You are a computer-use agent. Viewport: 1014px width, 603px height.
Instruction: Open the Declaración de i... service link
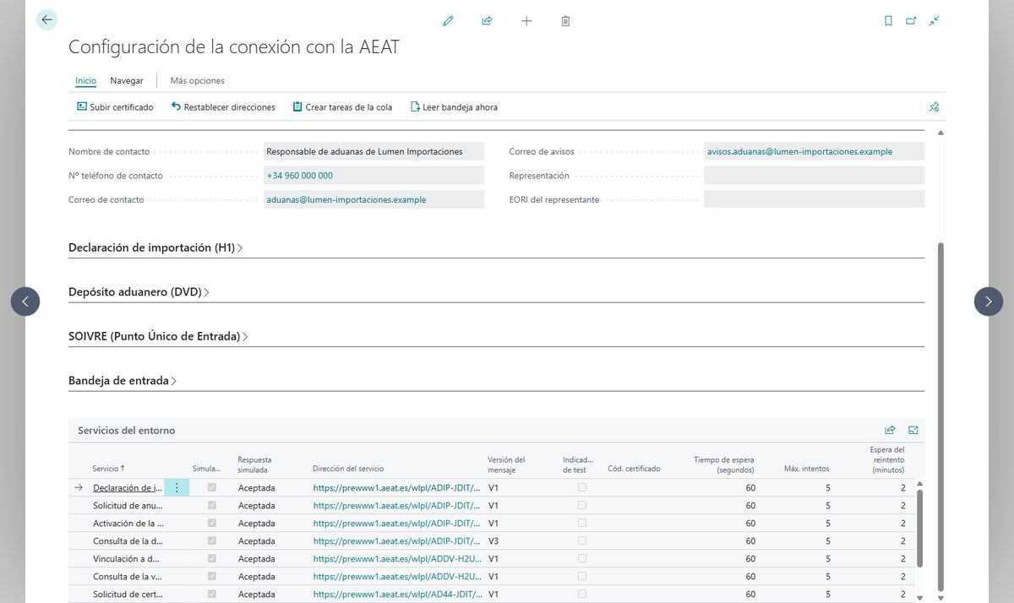pos(128,487)
